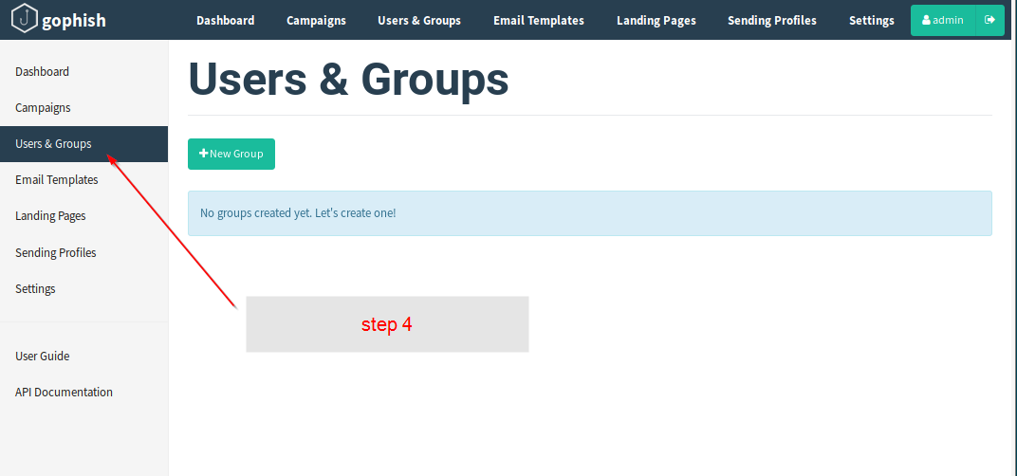The height and width of the screenshot is (476, 1017).
Task: Select Campaigns in the top navigation bar
Action: coord(316,20)
